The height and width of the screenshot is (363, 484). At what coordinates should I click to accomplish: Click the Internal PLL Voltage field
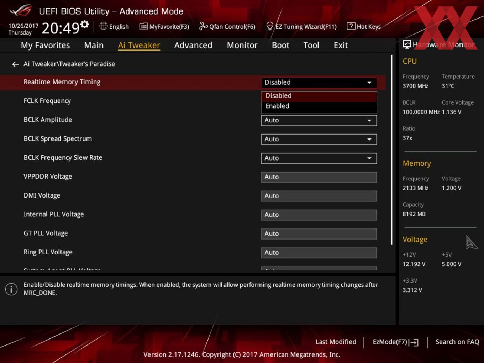click(319, 215)
